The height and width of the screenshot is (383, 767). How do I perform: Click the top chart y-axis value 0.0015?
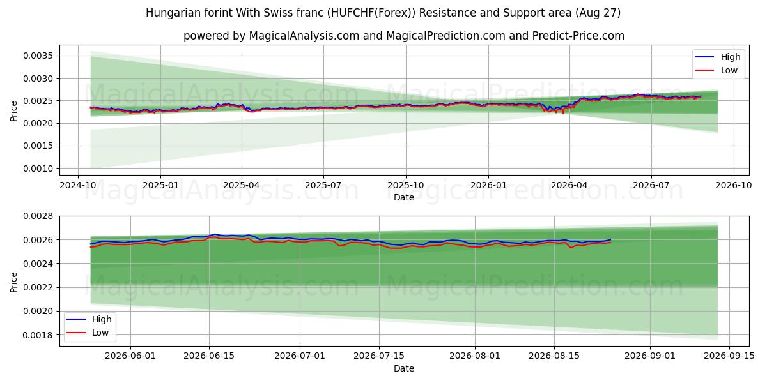(38, 146)
